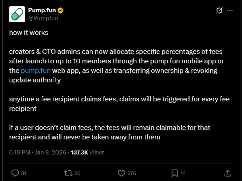The height and width of the screenshot is (181, 242).
Task: Open the 137.3K Views analytics
Action: tap(88, 152)
